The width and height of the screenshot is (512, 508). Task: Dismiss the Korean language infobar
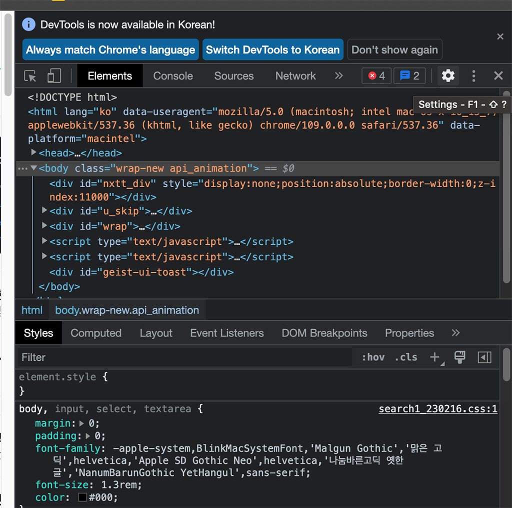pos(500,37)
